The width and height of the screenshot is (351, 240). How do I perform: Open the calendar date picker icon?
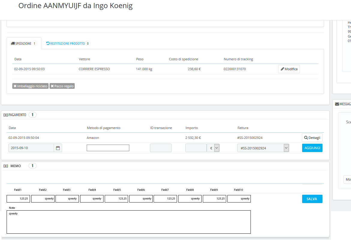(x=58, y=148)
